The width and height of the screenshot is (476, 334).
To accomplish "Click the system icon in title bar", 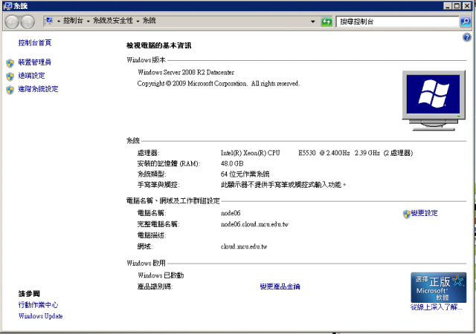I will click(7, 6).
